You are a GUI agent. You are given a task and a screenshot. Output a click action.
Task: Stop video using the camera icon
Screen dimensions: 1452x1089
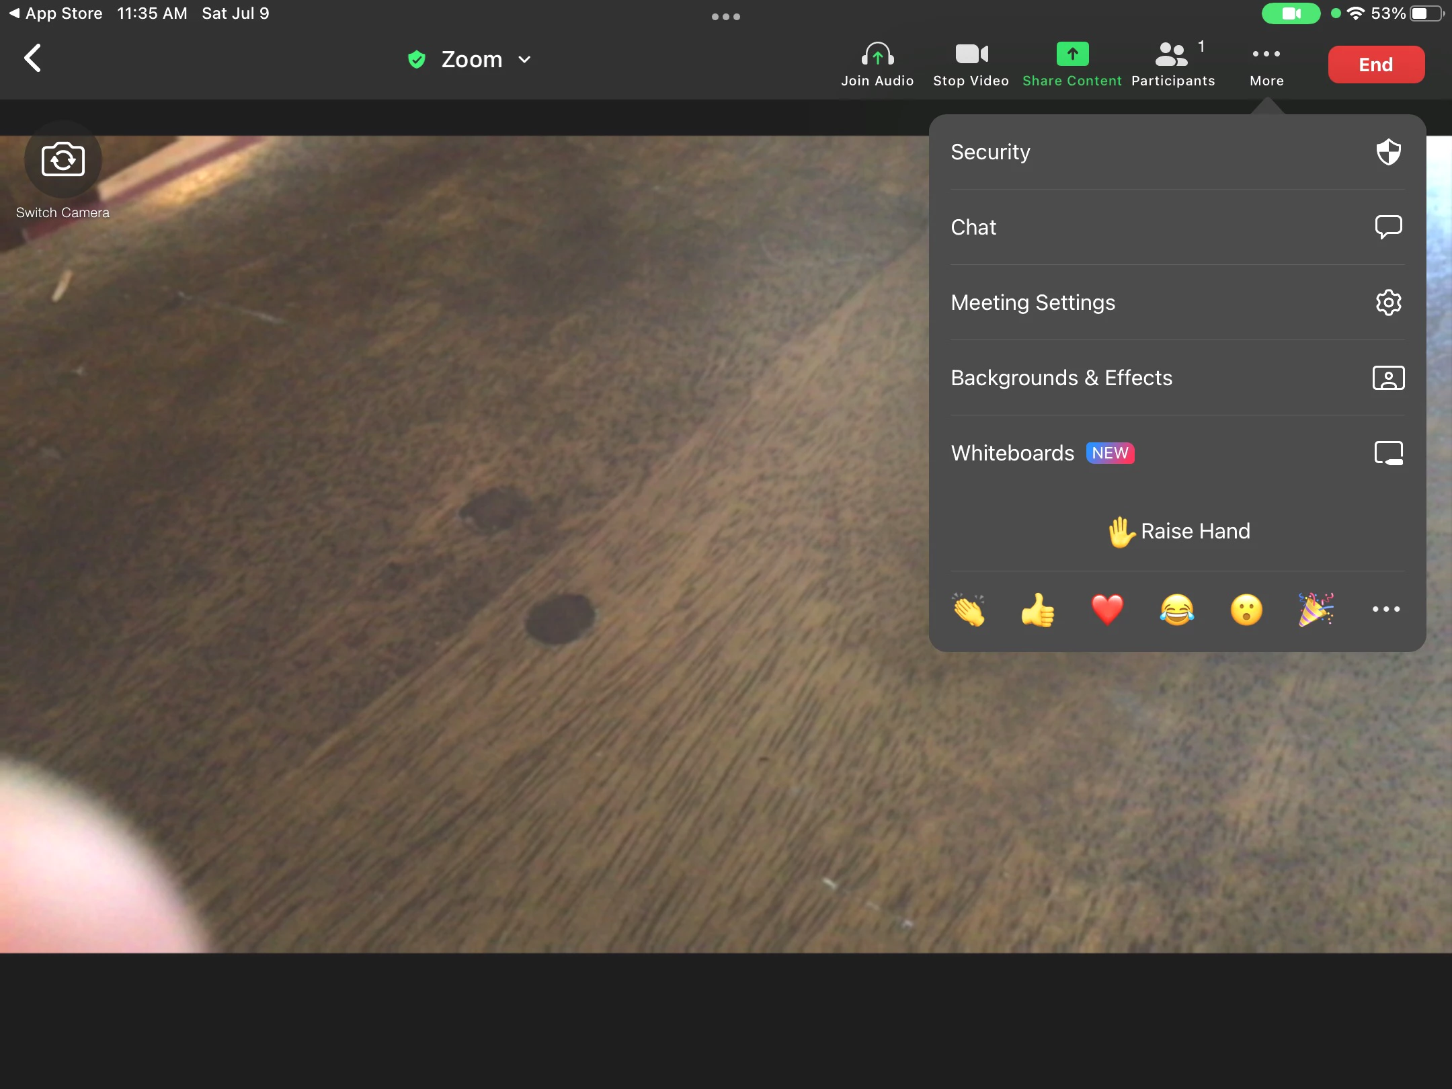[x=971, y=55]
